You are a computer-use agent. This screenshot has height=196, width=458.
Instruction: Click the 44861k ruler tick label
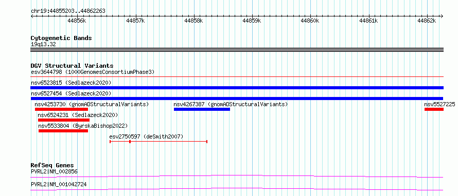(368, 21)
